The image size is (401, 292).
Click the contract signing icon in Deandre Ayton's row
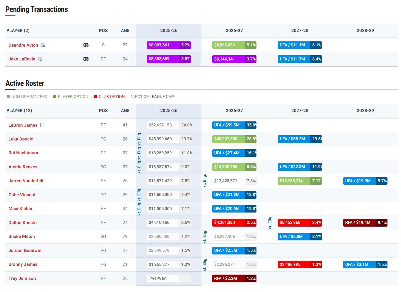coord(86,45)
